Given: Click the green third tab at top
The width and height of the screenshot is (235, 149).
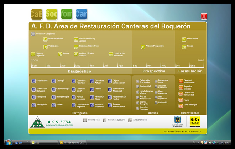Looking at the screenshot, I should point(67,14).
